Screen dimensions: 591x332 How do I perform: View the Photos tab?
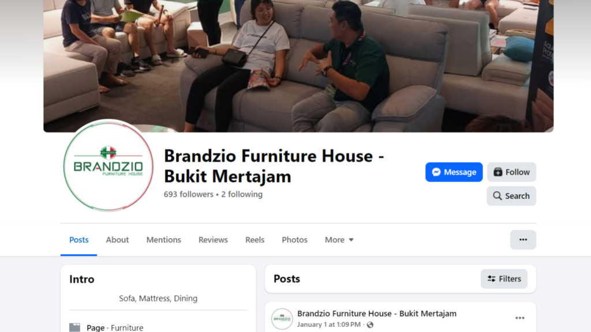pyautogui.click(x=294, y=240)
